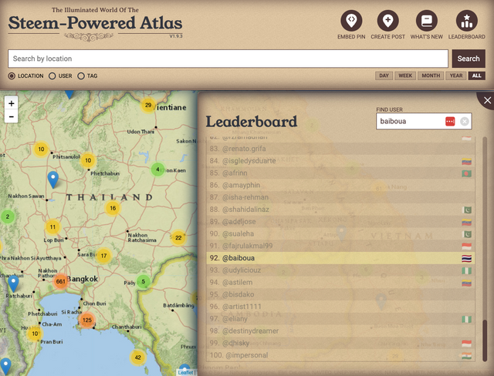Image resolution: width=494 pixels, height=376 pixels.
Task: Select leaderboard entry @eliany
Action: pyautogui.click(x=340, y=319)
